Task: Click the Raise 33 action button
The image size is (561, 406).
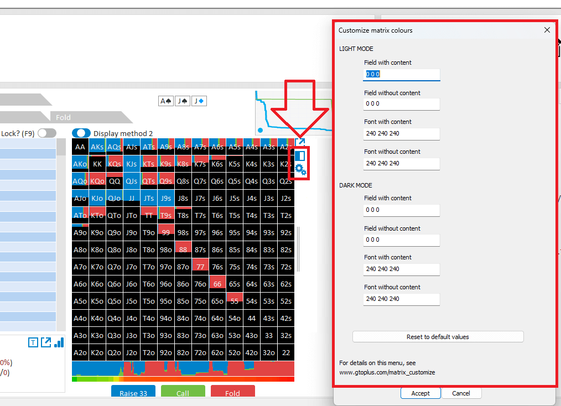Action: 133,392
